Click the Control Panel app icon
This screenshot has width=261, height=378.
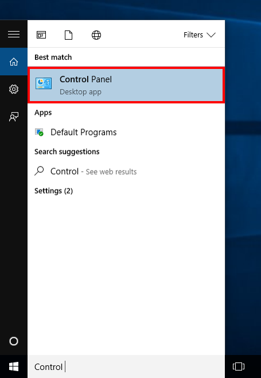(44, 83)
